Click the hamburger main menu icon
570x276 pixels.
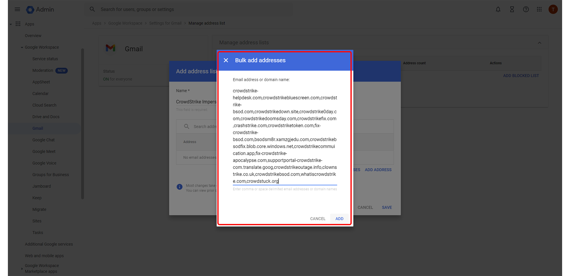(x=17, y=9)
